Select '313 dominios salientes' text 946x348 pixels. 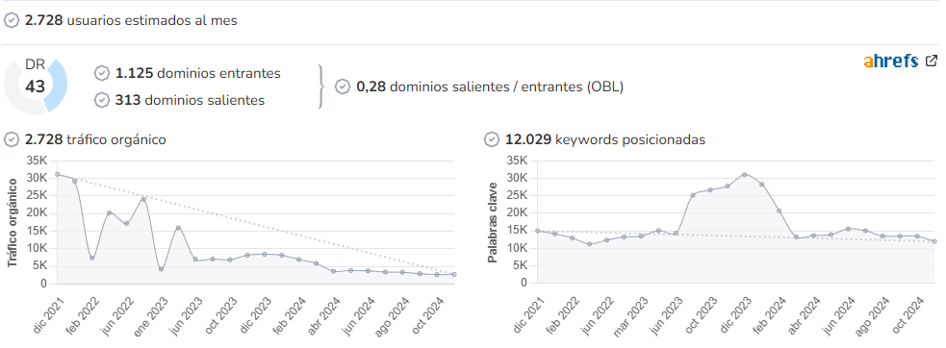tap(190, 100)
